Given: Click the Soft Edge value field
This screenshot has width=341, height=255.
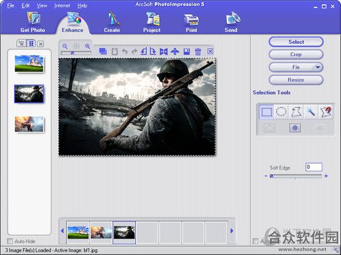Looking at the screenshot, I should (x=314, y=167).
